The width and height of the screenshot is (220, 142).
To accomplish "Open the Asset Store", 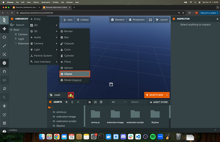I will click(x=159, y=102).
